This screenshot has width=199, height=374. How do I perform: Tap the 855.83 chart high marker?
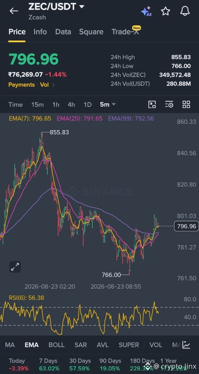point(59,132)
